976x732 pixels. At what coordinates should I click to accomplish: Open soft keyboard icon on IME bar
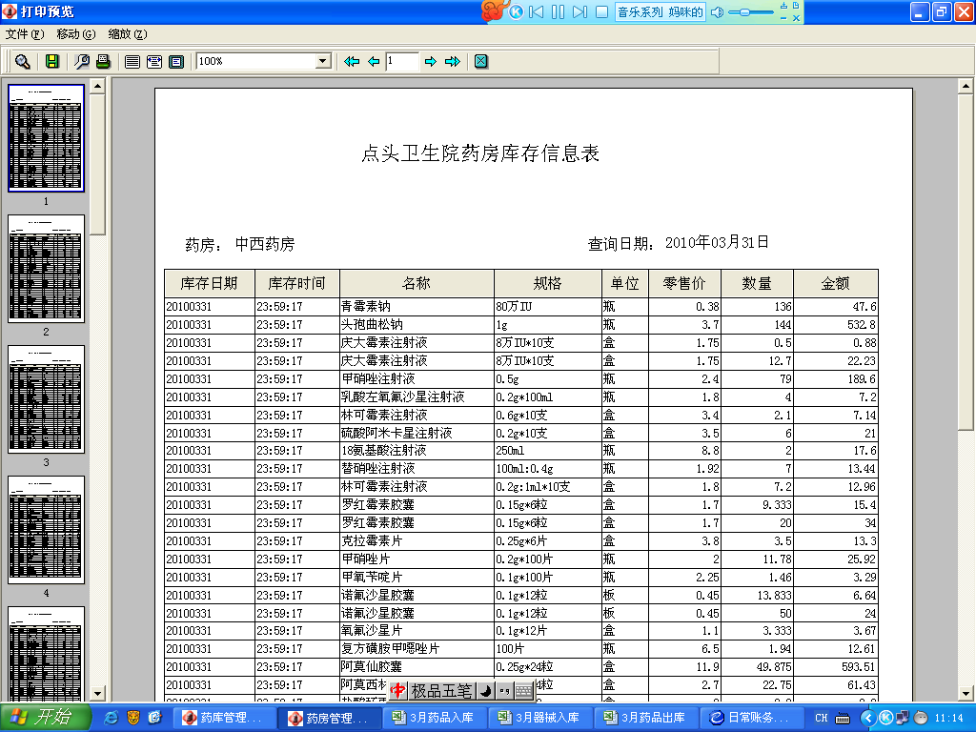(x=525, y=691)
